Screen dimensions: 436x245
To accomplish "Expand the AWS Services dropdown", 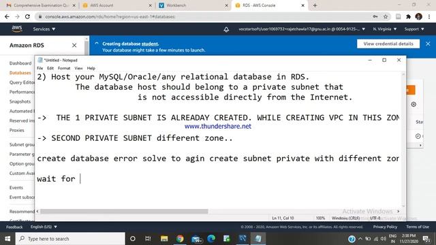I will [44, 29].
